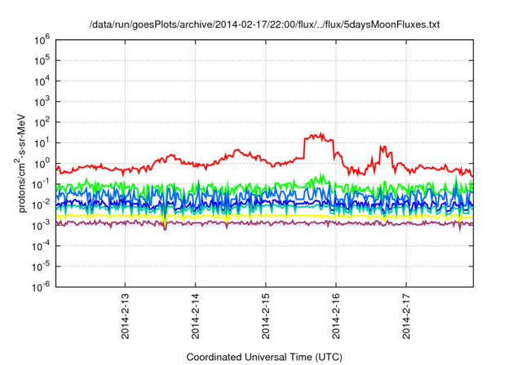Click the 10^4 y-axis tick label
The height and width of the screenshot is (365, 522).
42,81
